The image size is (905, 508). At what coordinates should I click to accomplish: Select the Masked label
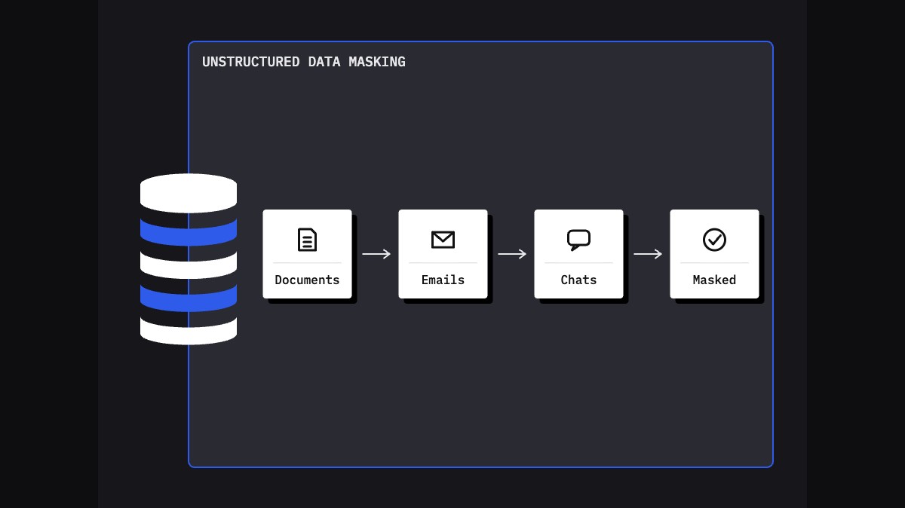[714, 280]
